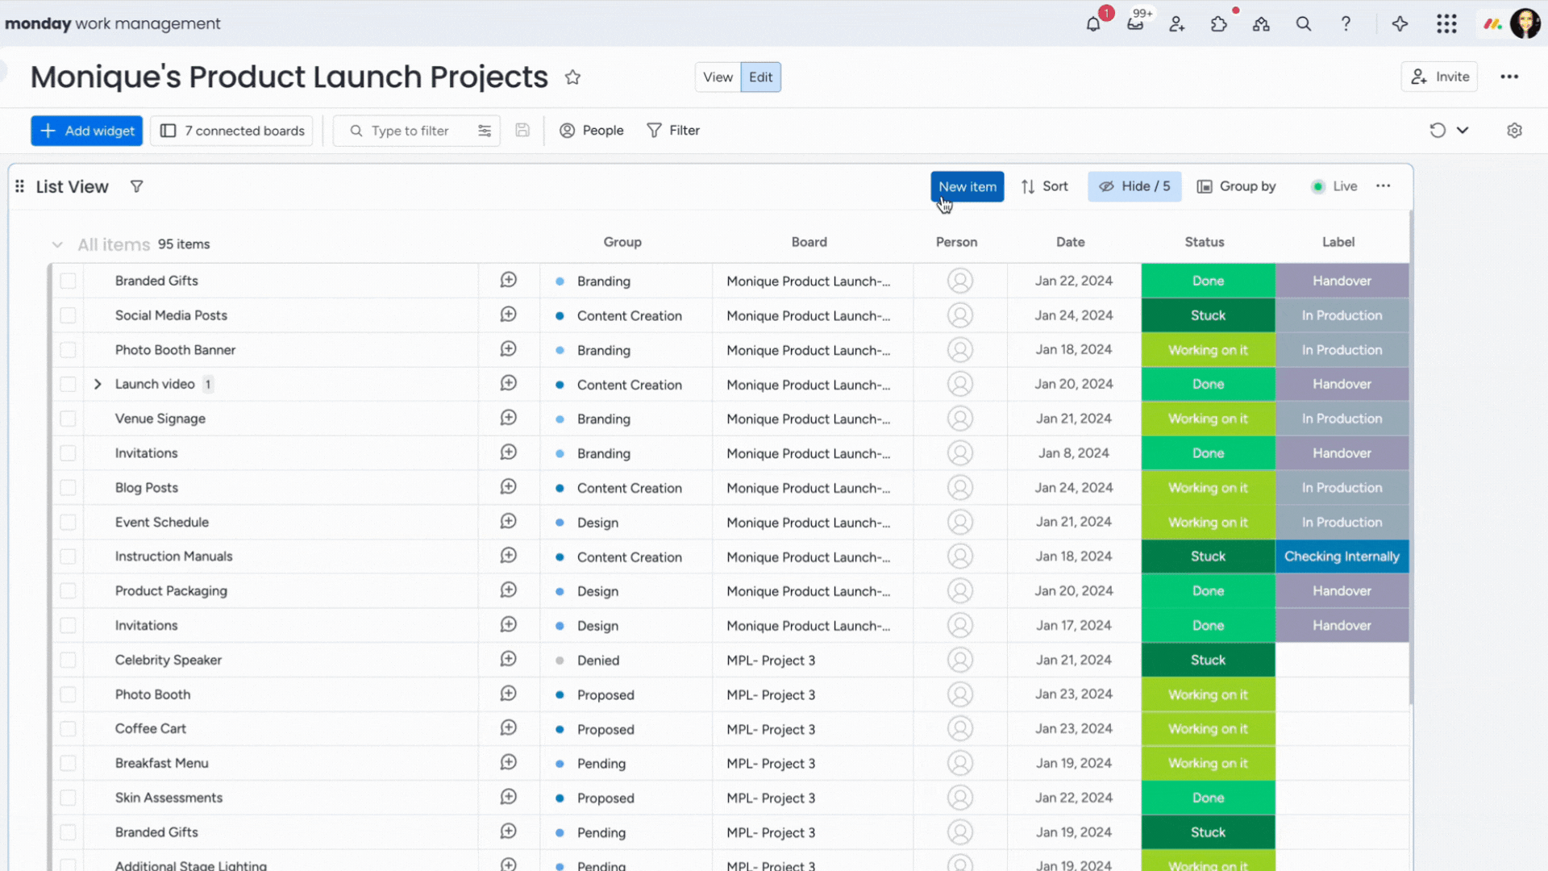Click the Group column header
Screen dimensions: 1548x871
tap(622, 242)
